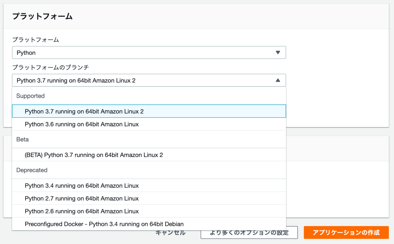The image size is (394, 244).
Task: Click the Deprecated section header
Action: [x=32, y=170]
